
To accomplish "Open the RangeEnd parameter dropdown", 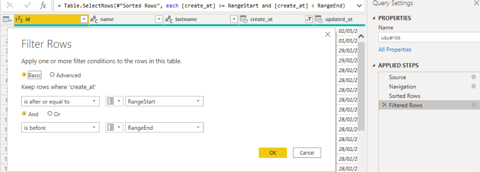I will [x=164, y=128].
